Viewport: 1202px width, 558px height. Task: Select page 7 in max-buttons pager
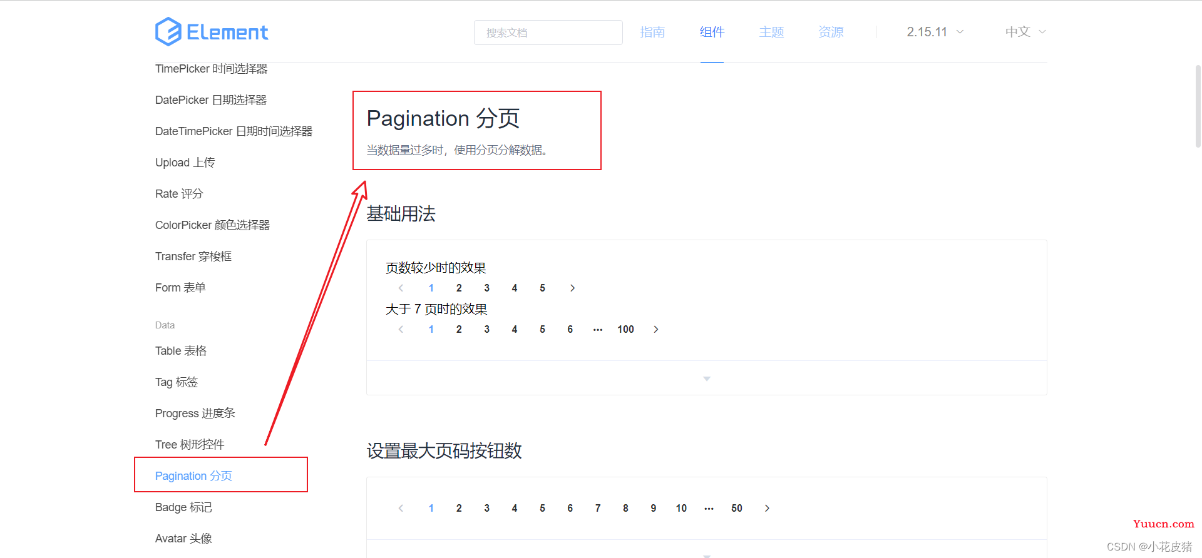coord(598,508)
